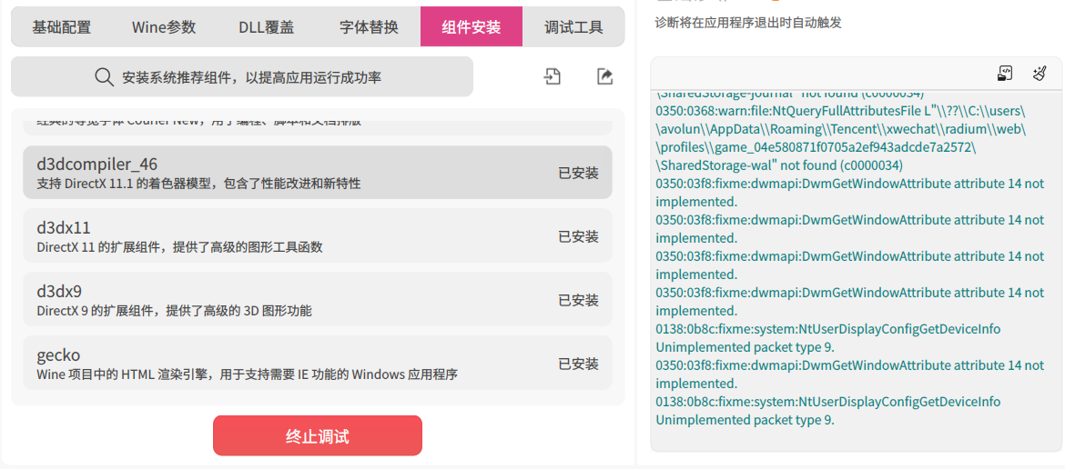The width and height of the screenshot is (1065, 469).
Task: Click the DirectX 9 3D 图形功能 description
Action: point(175,311)
